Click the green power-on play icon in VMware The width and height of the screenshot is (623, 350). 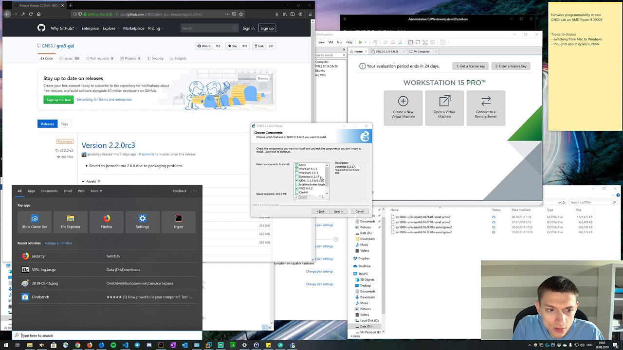pyautogui.click(x=360, y=42)
